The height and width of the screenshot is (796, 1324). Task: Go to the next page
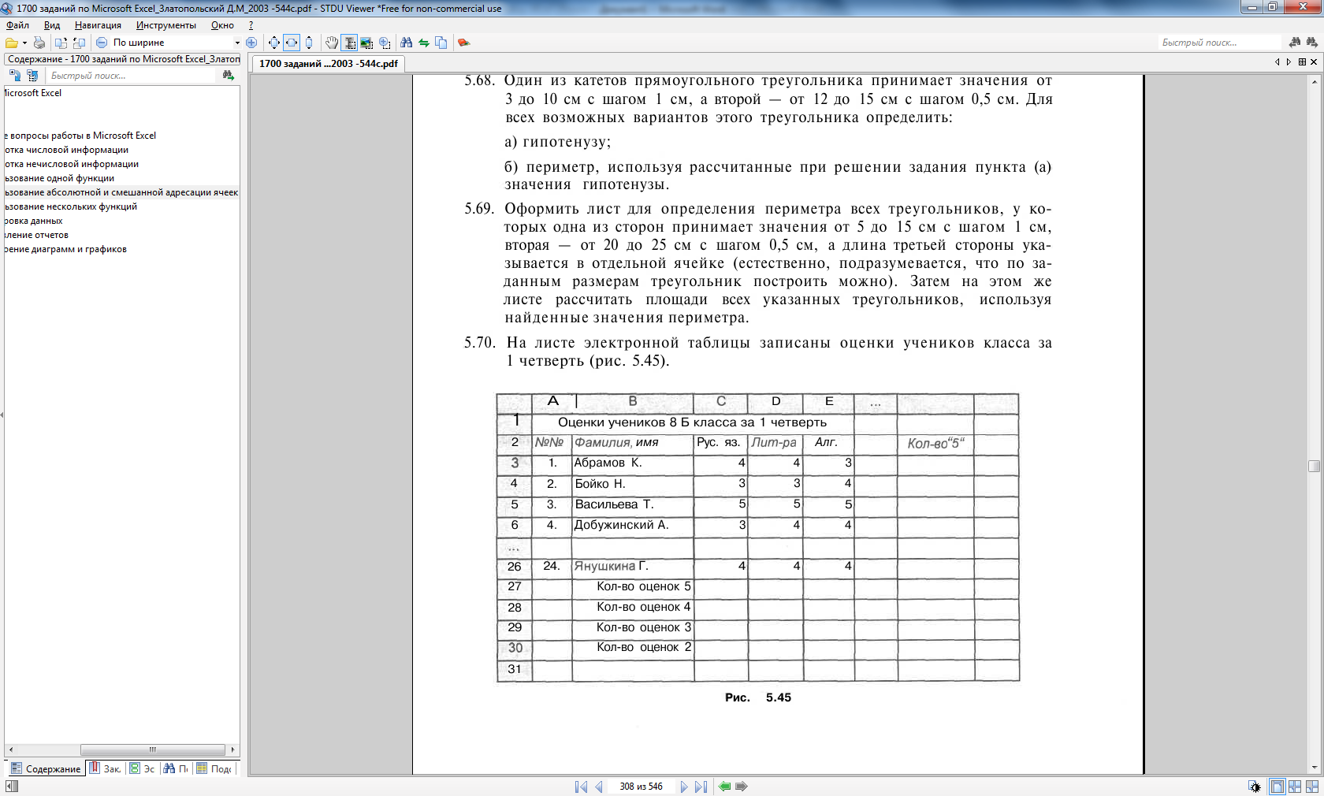point(683,787)
